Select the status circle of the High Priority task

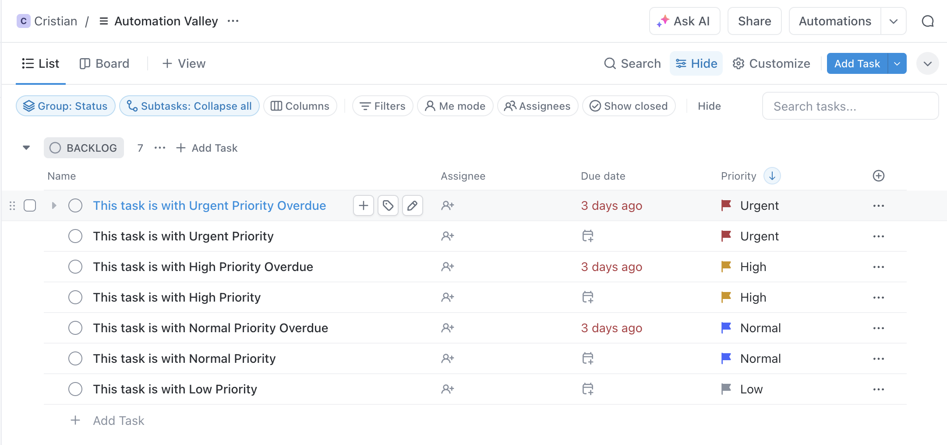75,297
